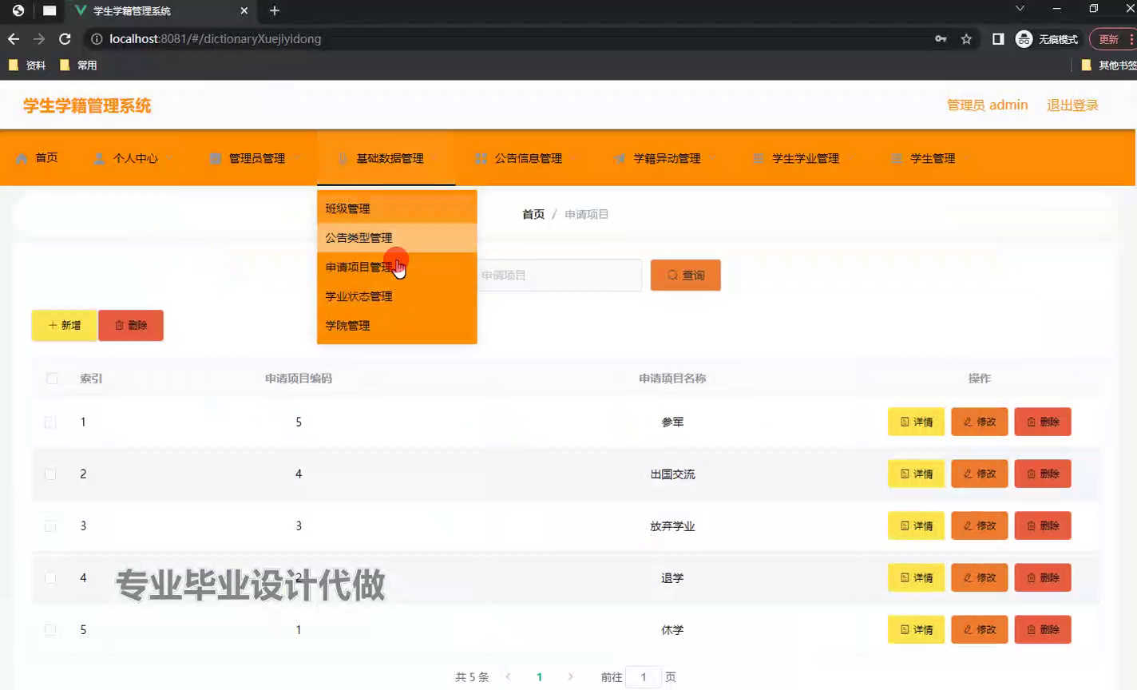View 详情 for 放弃学业 row

(917, 526)
